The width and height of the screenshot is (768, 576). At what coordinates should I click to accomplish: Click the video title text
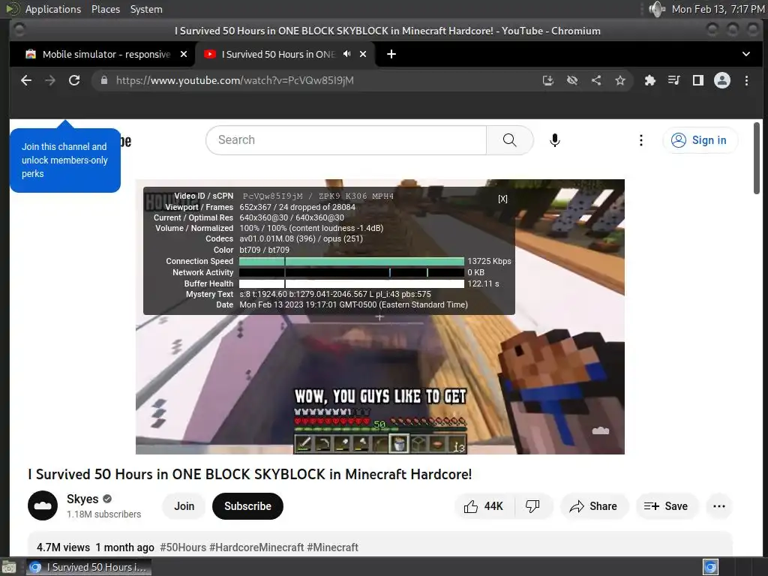(250, 474)
